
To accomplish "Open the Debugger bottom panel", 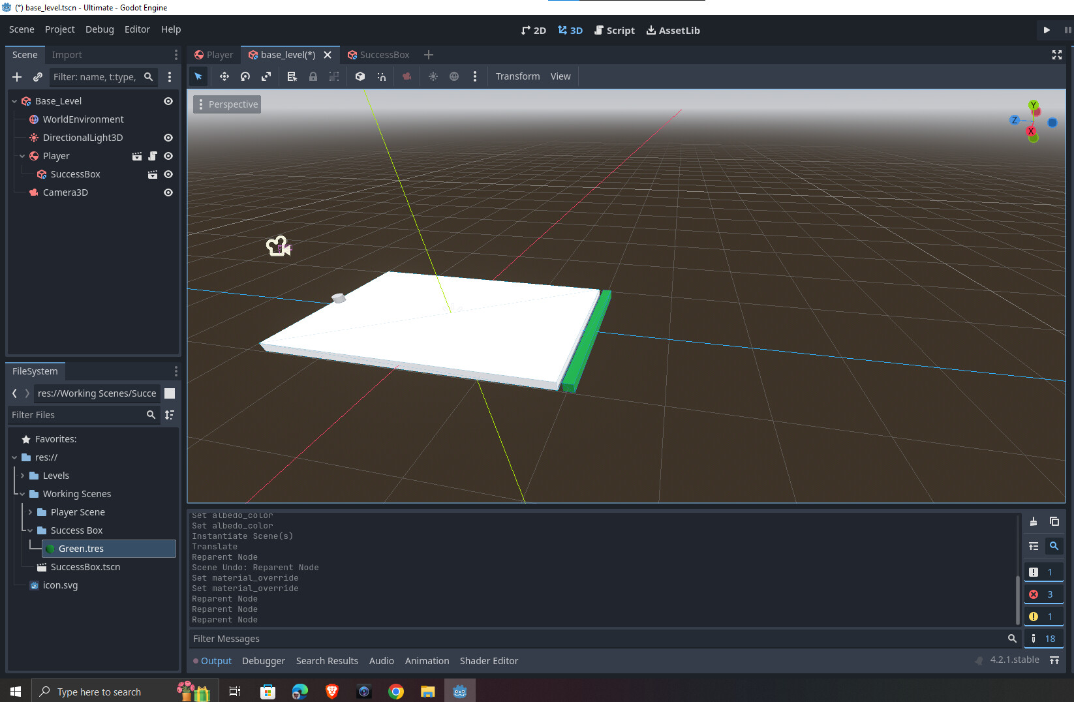I will [x=263, y=661].
